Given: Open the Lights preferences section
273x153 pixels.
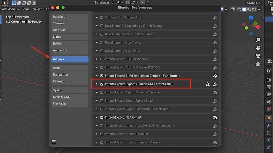Looking at the screenshot, I should pyautogui.click(x=70, y=37).
